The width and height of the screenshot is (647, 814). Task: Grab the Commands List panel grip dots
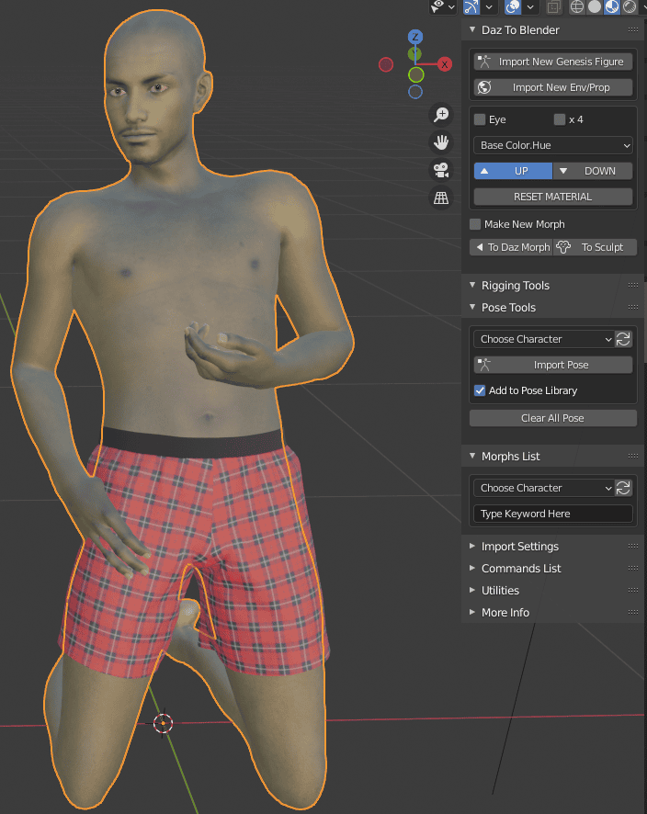(633, 569)
